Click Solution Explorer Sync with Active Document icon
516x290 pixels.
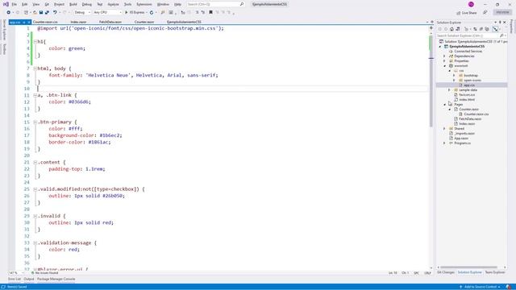click(475, 29)
